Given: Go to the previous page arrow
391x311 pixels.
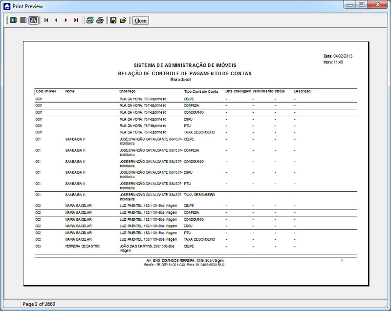Looking at the screenshot, I should pos(56,21).
